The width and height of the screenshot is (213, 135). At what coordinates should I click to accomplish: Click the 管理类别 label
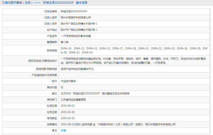(x=52, y=42)
